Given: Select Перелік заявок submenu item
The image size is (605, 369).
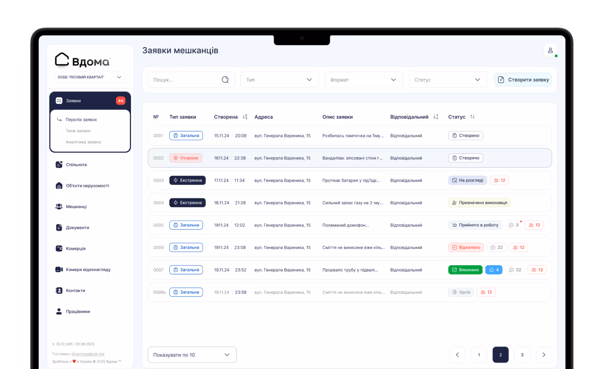Looking at the screenshot, I should click(81, 120).
